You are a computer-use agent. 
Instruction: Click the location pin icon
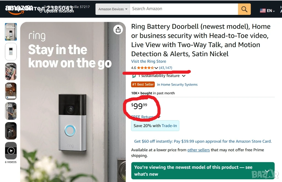click(x=41, y=10)
